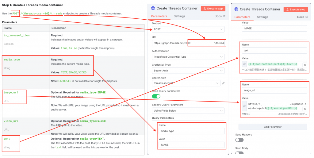Click pencil icon to edit threads account credential
The height and width of the screenshot is (158, 314).
pos(223,83)
